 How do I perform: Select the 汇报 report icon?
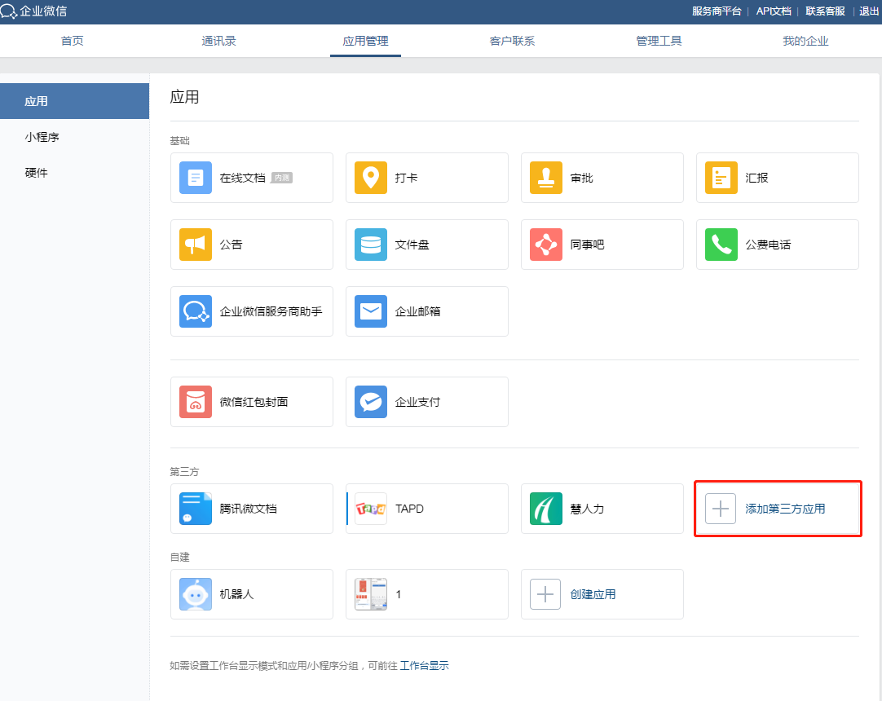click(x=721, y=178)
